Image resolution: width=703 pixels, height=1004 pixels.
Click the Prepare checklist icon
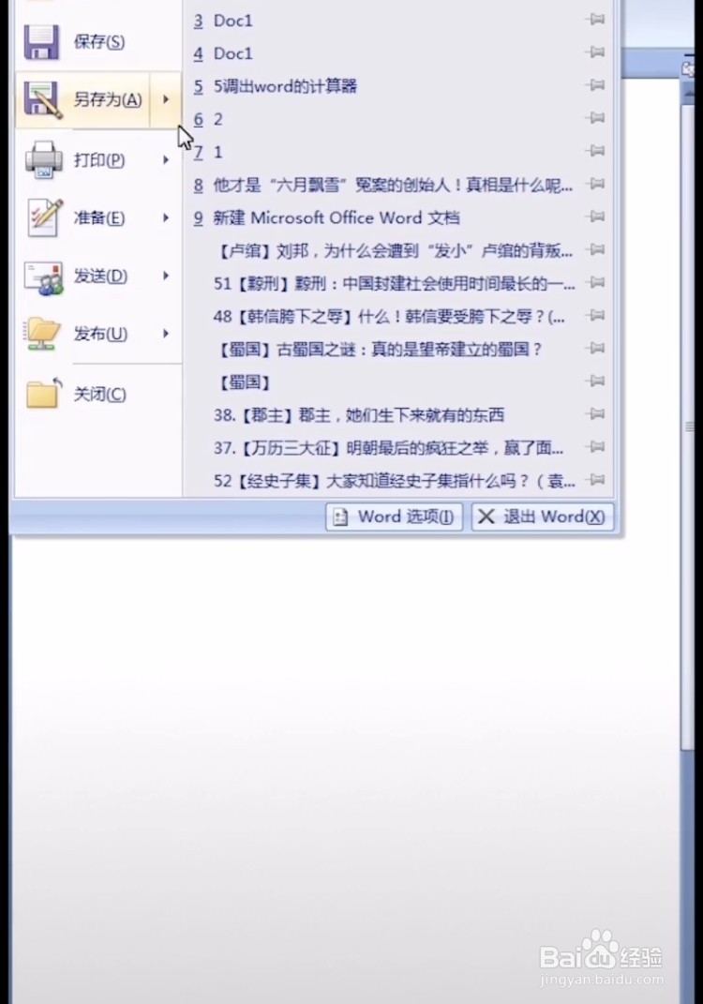tap(44, 217)
